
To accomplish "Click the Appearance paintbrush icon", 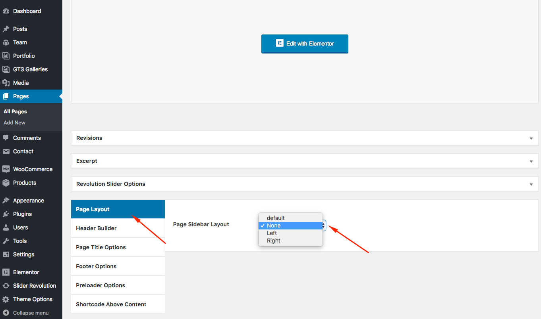I will tap(6, 201).
